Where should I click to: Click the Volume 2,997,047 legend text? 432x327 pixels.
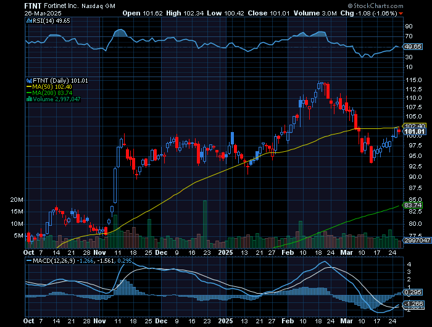pos(57,99)
